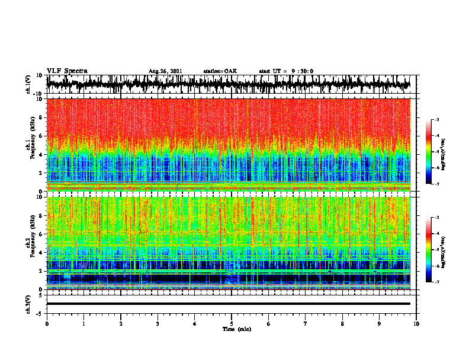
Task: Click the "6" kHz tick on ch.1 spectrogram
Action: (x=41, y=136)
